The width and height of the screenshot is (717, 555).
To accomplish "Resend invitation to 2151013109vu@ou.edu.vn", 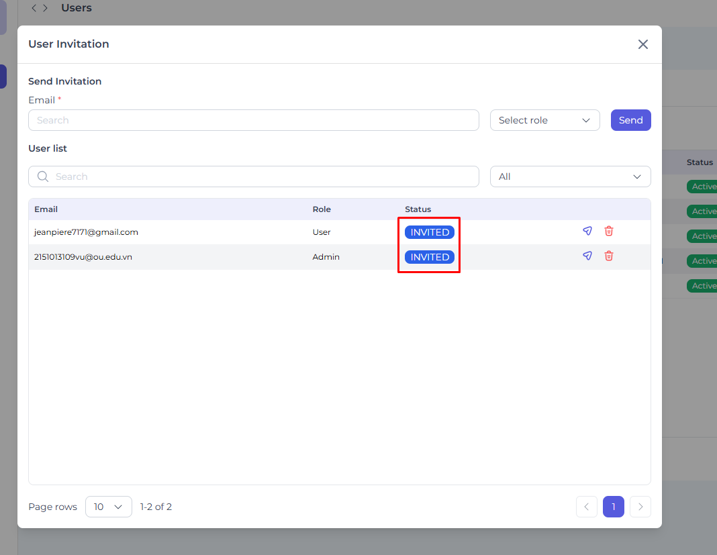I will [x=587, y=256].
